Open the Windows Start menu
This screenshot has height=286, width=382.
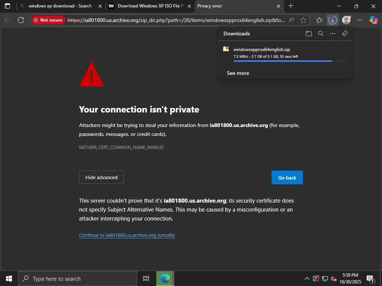pos(9,279)
